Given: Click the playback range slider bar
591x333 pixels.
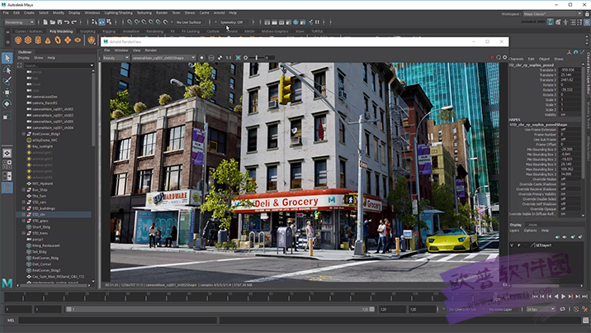Looking at the screenshot, I should point(220,309).
